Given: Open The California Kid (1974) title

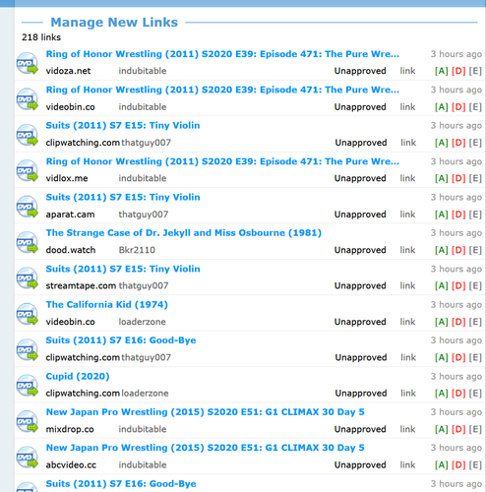Looking at the screenshot, I should [x=107, y=305].
